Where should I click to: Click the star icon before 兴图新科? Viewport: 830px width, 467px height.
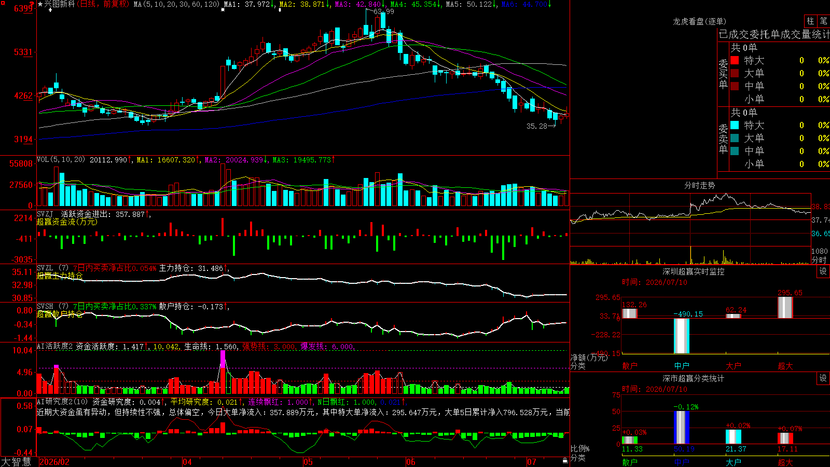click(x=40, y=4)
